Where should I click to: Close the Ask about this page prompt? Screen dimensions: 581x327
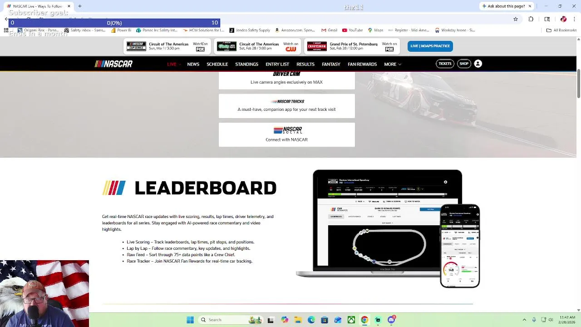(529, 6)
